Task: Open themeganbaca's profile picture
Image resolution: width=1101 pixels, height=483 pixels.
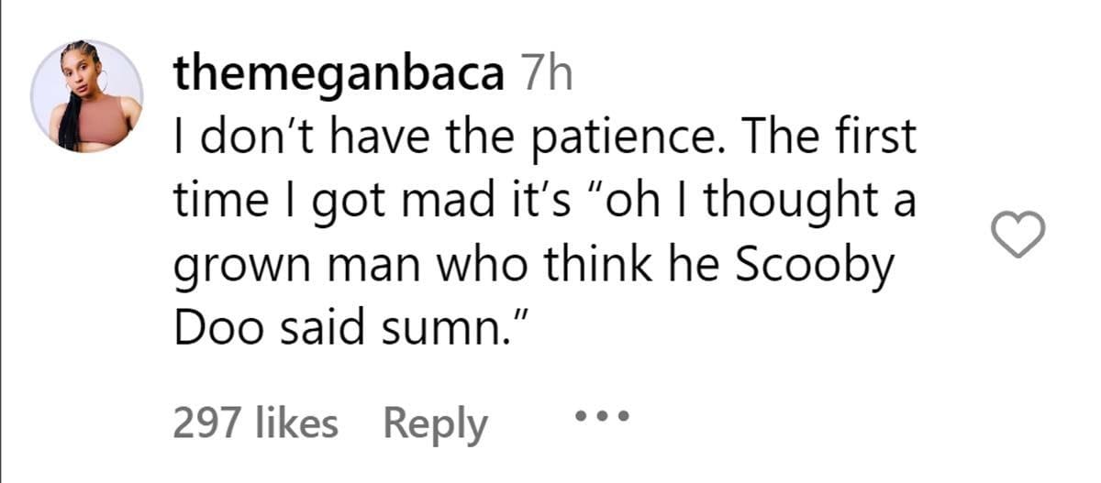Action: pos(87,95)
